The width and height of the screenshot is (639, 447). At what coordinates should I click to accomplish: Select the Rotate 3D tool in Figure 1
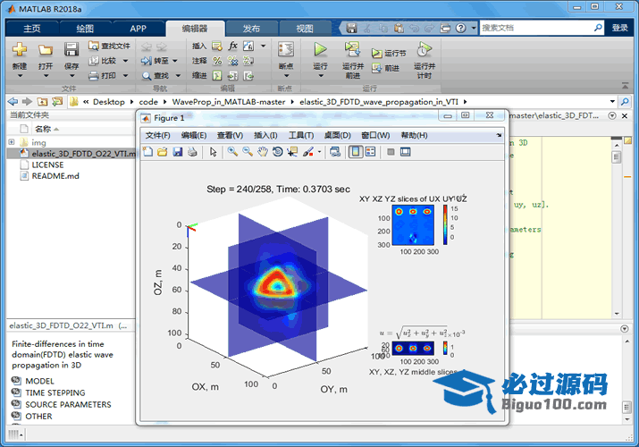[278, 152]
